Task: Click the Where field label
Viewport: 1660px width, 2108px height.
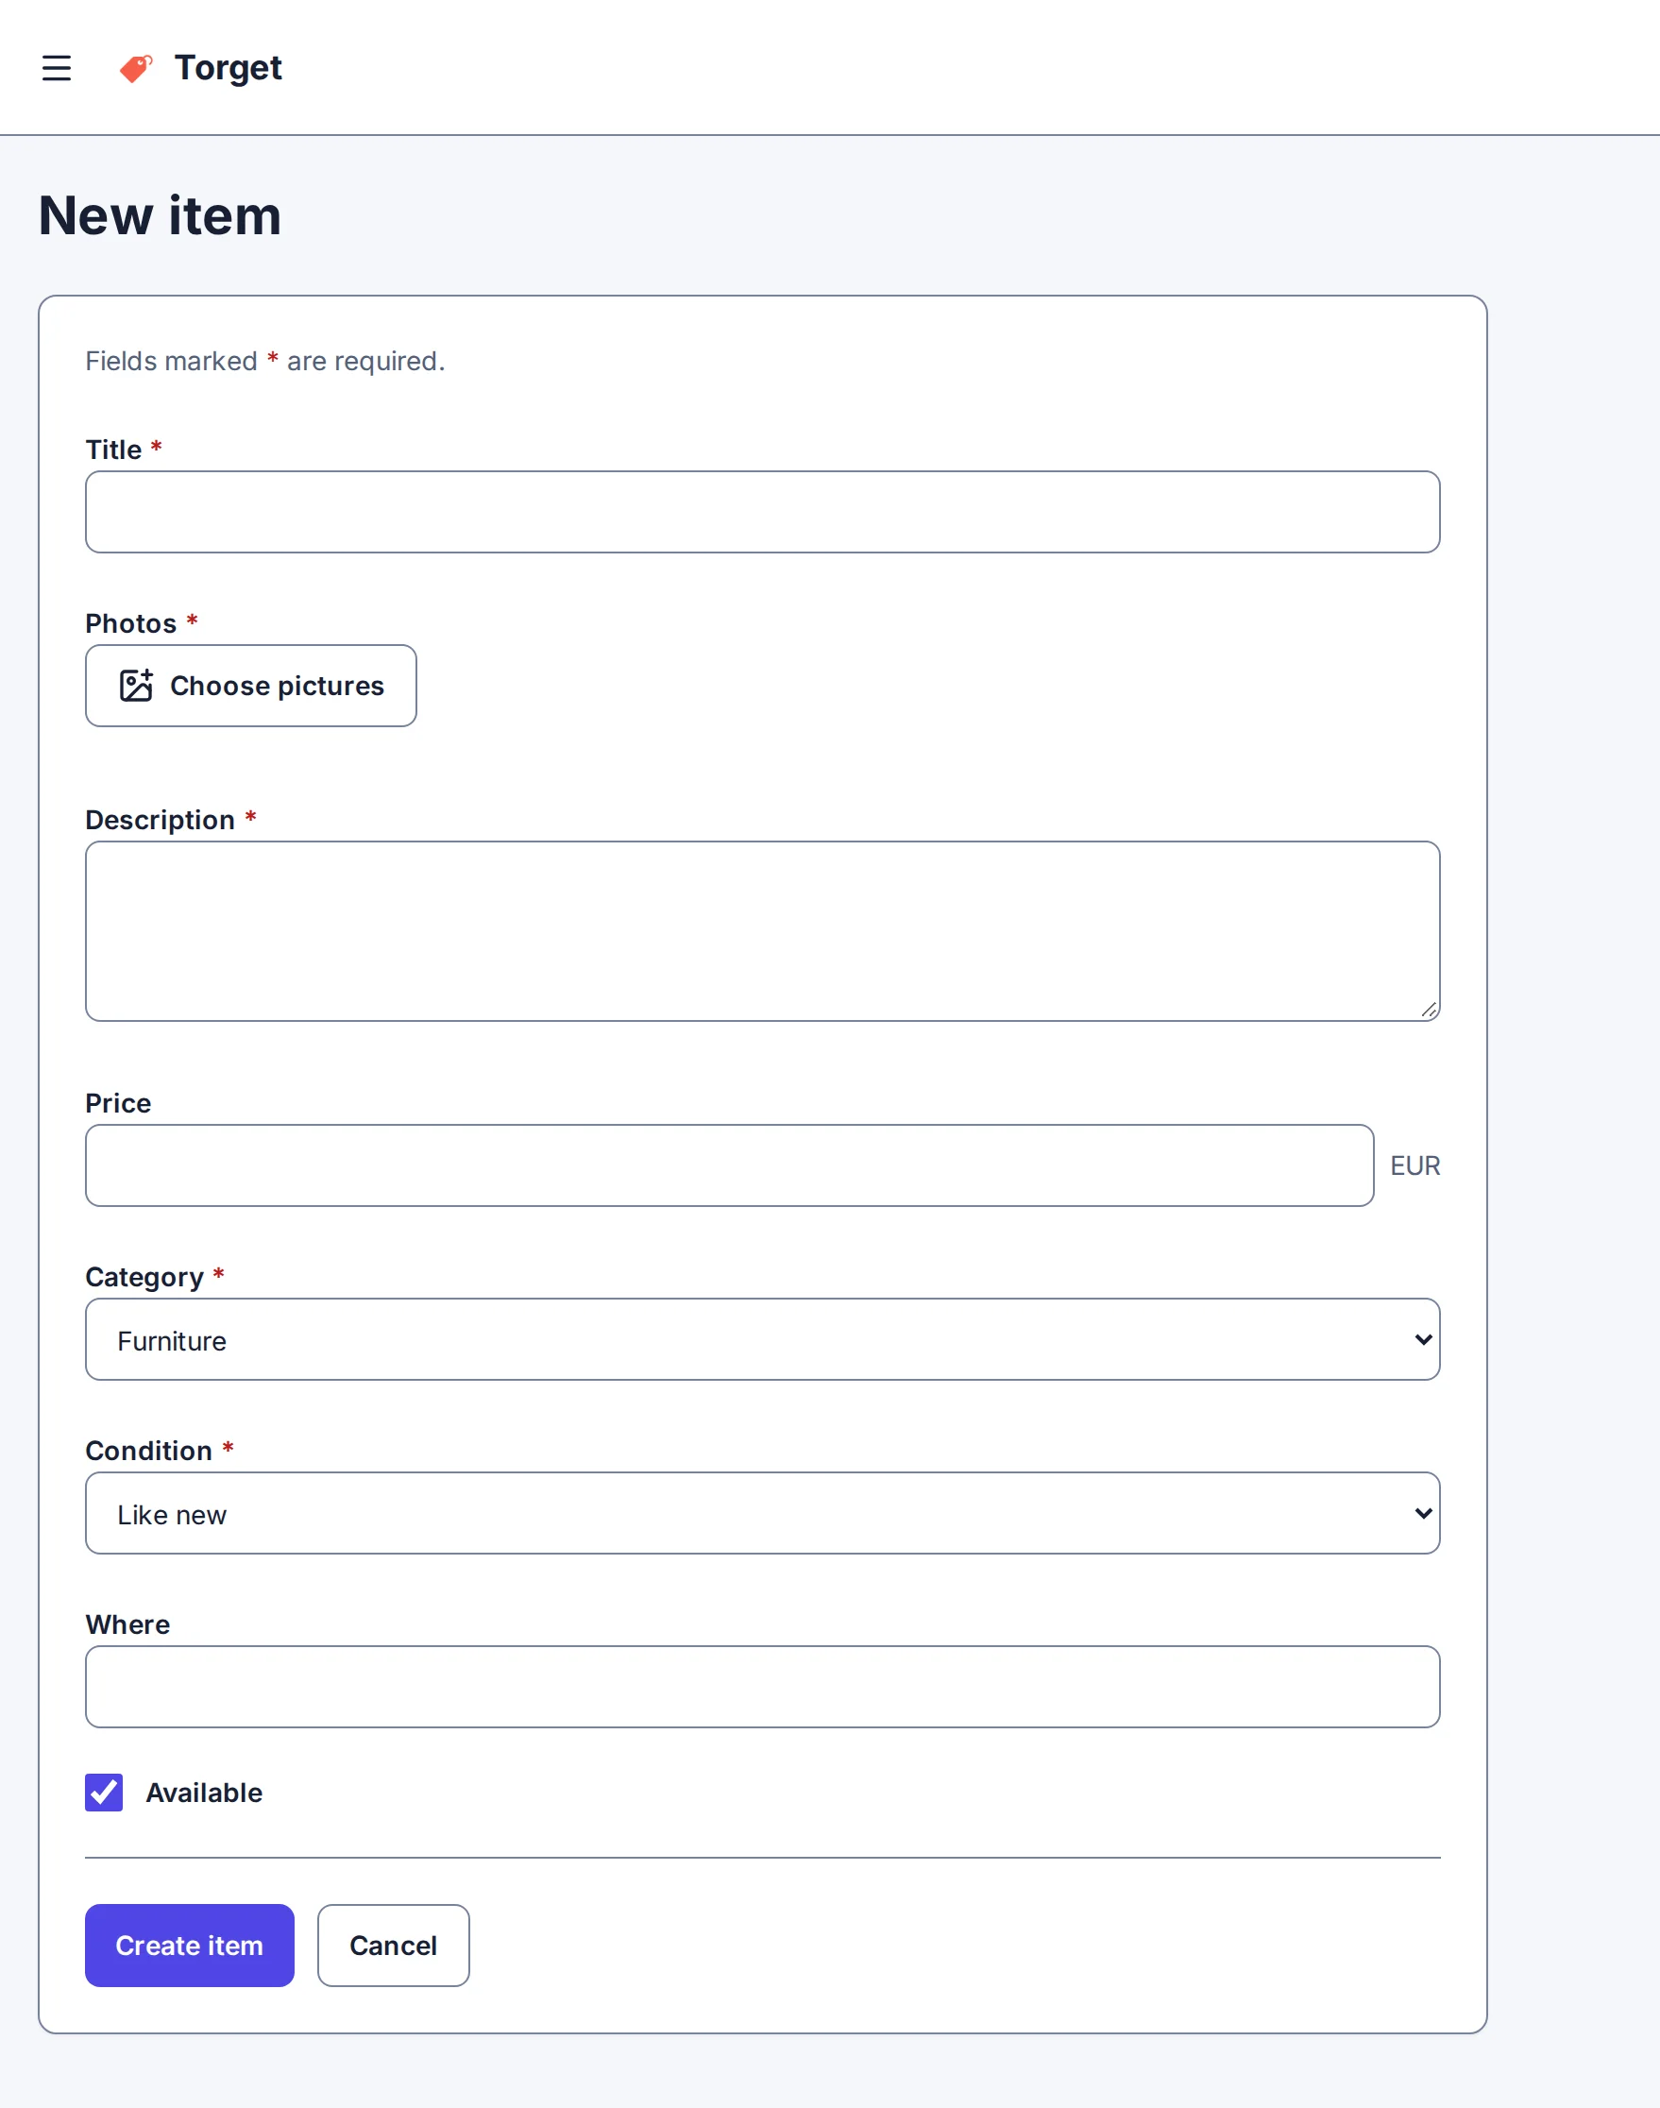Action: (x=127, y=1624)
